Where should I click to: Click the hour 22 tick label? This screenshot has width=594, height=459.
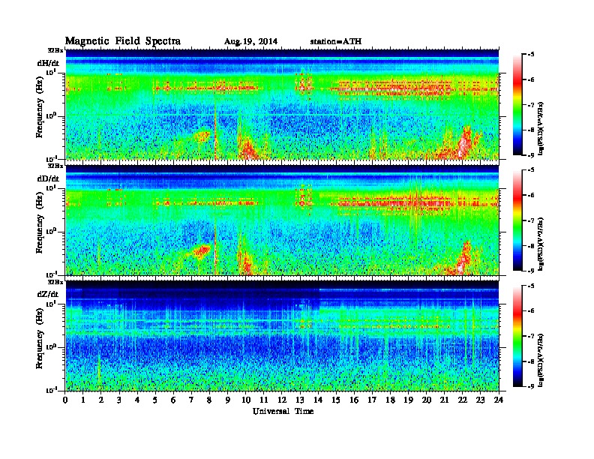pyautogui.click(x=463, y=400)
